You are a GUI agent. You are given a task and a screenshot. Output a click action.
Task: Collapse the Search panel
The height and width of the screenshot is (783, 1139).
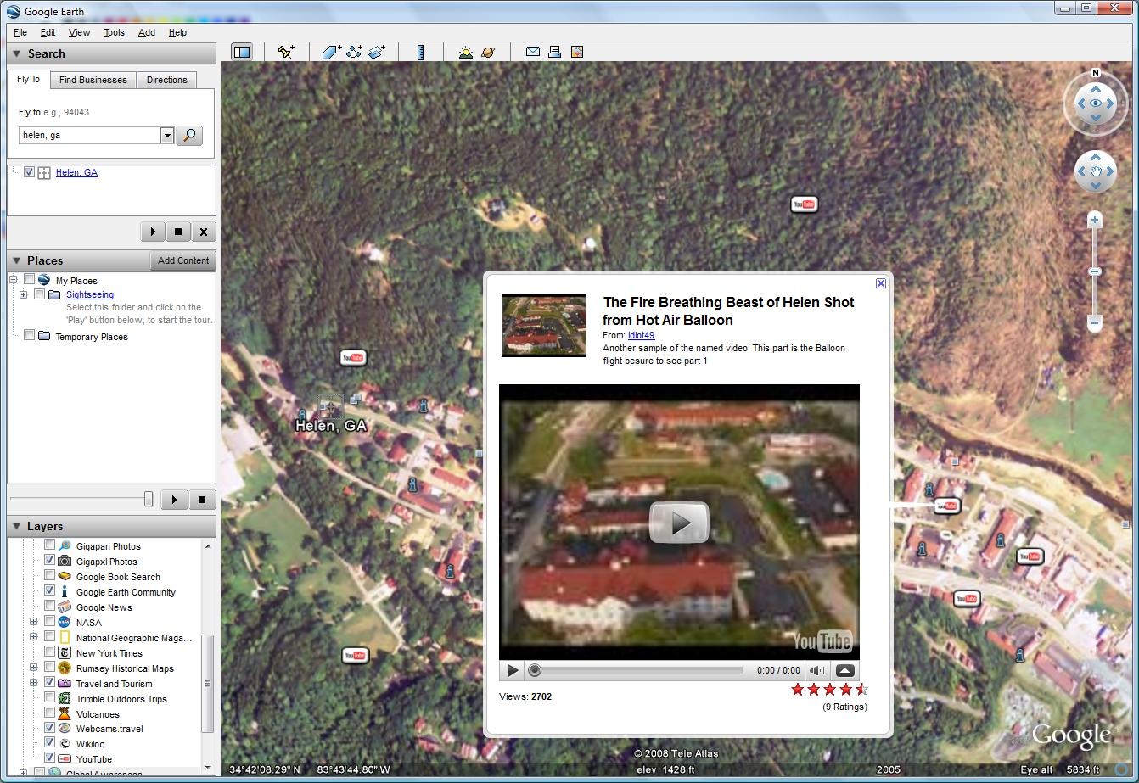tap(16, 53)
